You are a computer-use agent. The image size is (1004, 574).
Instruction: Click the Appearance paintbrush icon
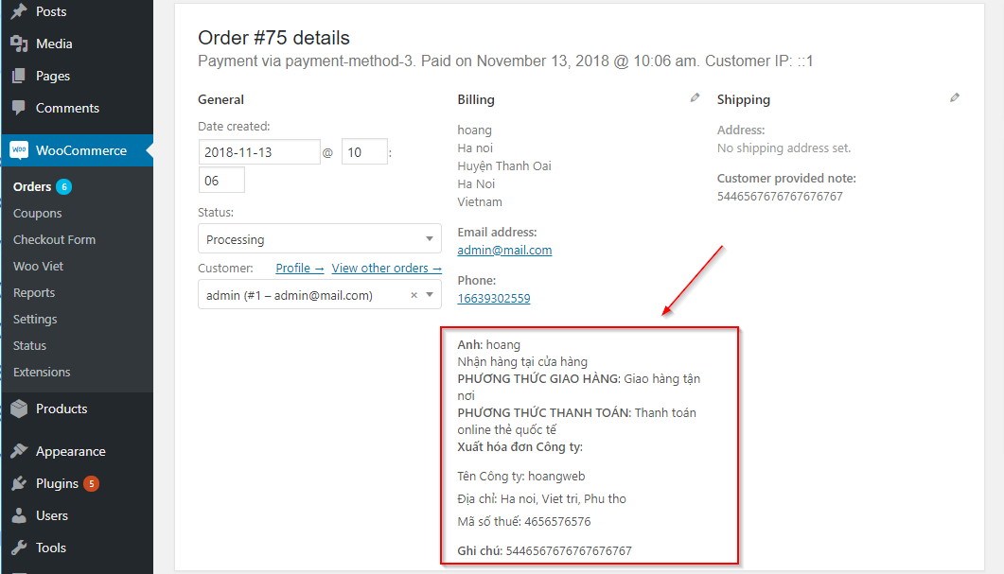[19, 451]
